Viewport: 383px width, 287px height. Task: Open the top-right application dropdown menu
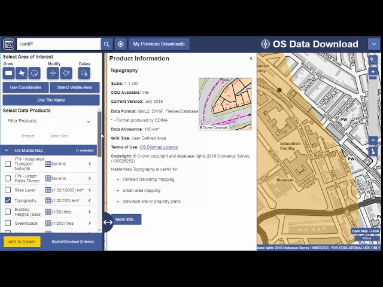point(374,44)
